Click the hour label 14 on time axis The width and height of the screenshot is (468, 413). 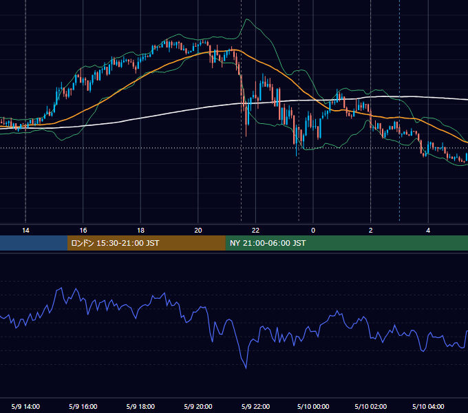pos(25,231)
